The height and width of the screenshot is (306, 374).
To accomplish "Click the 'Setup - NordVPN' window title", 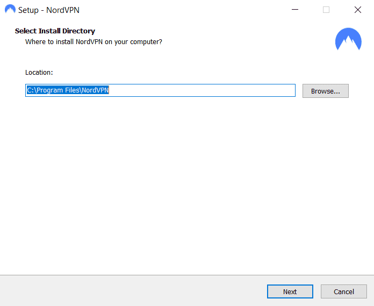I will [49, 10].
